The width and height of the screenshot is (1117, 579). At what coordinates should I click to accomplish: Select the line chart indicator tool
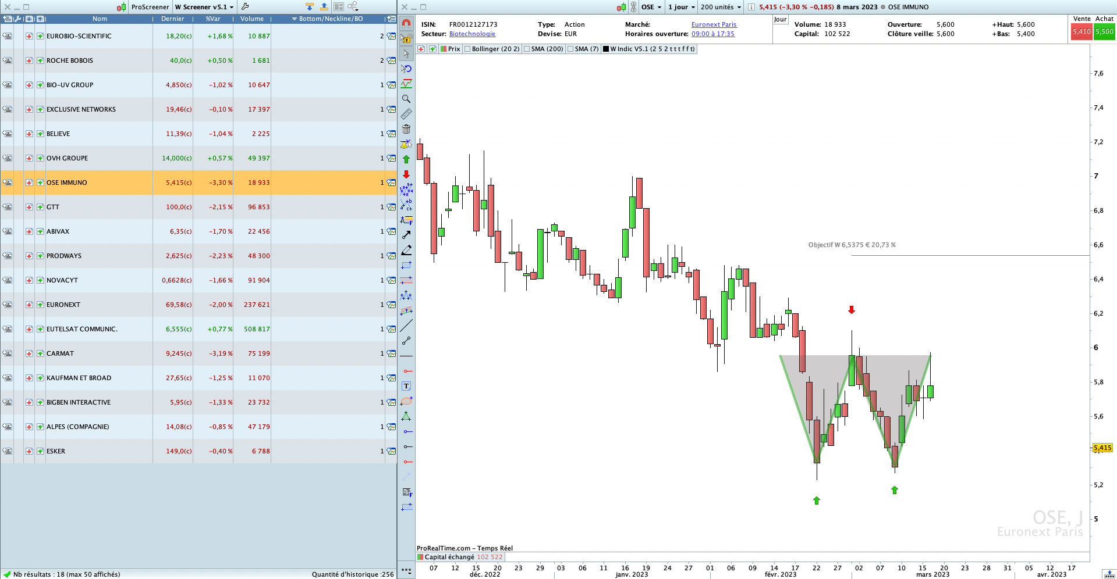pos(406,84)
